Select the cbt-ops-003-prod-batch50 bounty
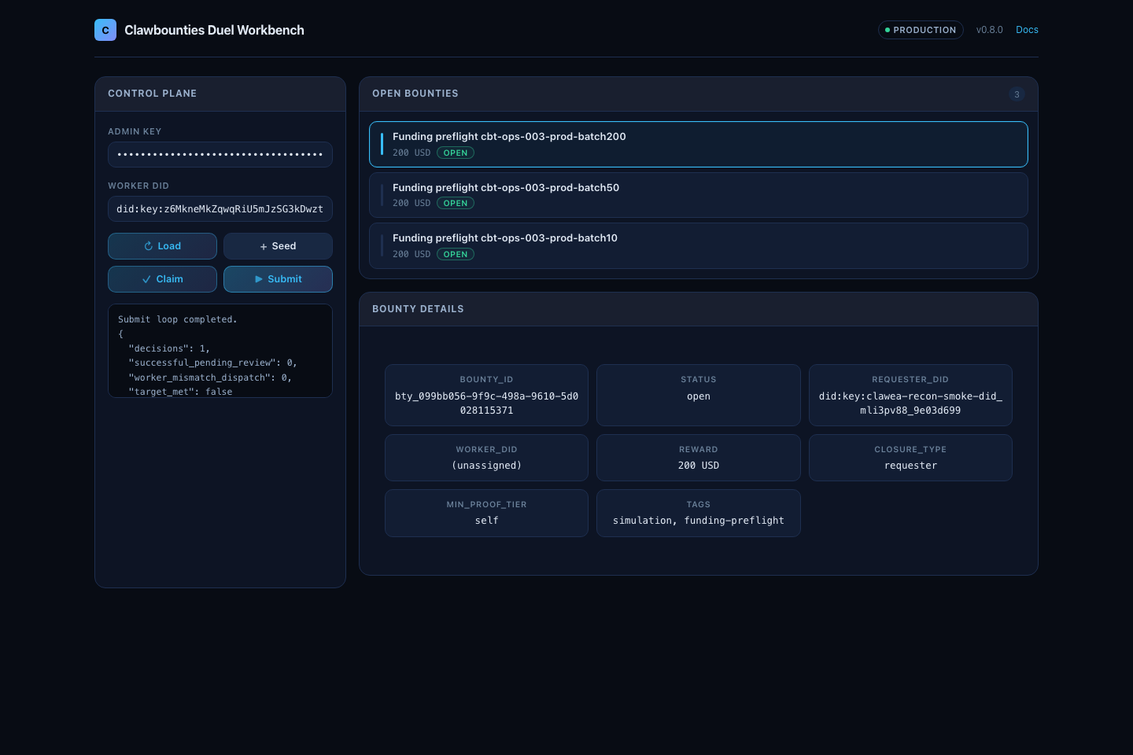The height and width of the screenshot is (755, 1133). [x=699, y=194]
